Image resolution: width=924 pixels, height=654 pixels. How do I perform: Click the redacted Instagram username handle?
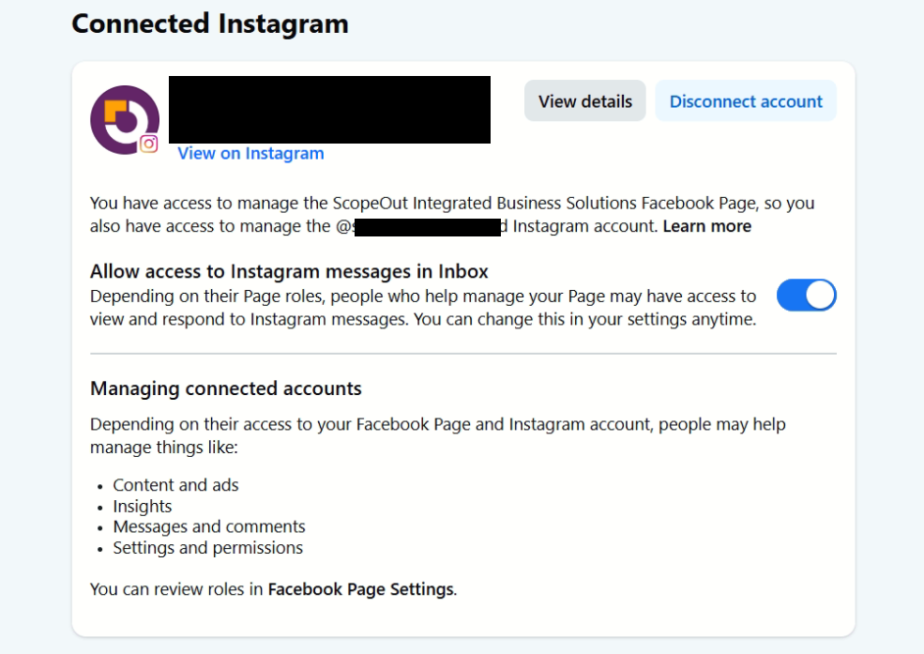coord(426,226)
